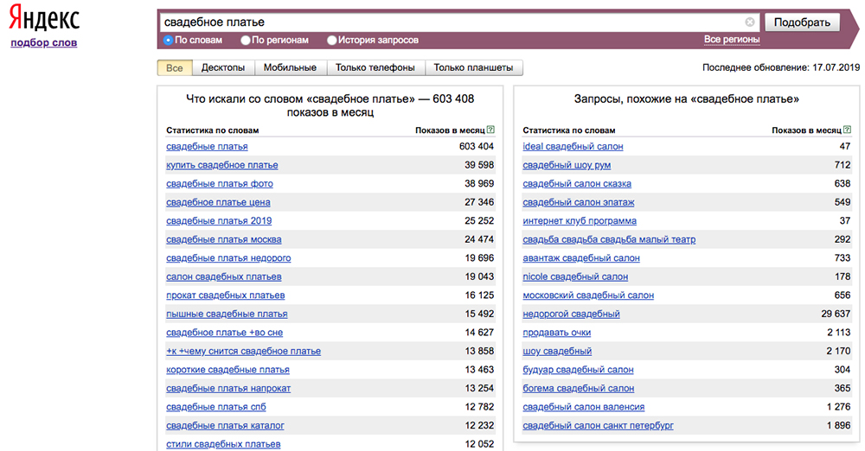Switch to the 'Десктопы' tab
The width and height of the screenshot is (865, 451).
(x=223, y=67)
